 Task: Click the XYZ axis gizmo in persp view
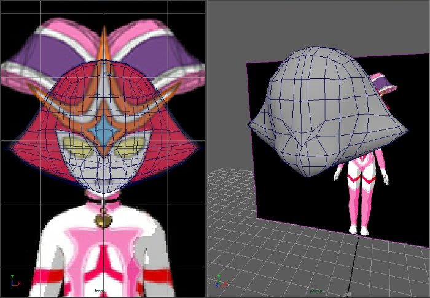[221, 281]
